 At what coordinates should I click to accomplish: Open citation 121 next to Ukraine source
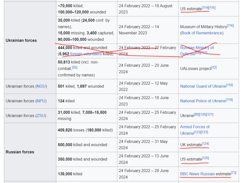pos(210,114)
